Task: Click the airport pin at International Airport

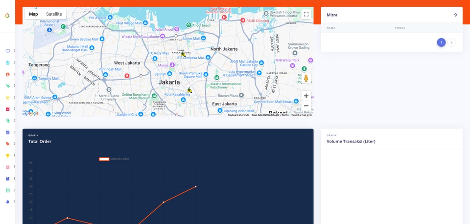Action: (49, 30)
